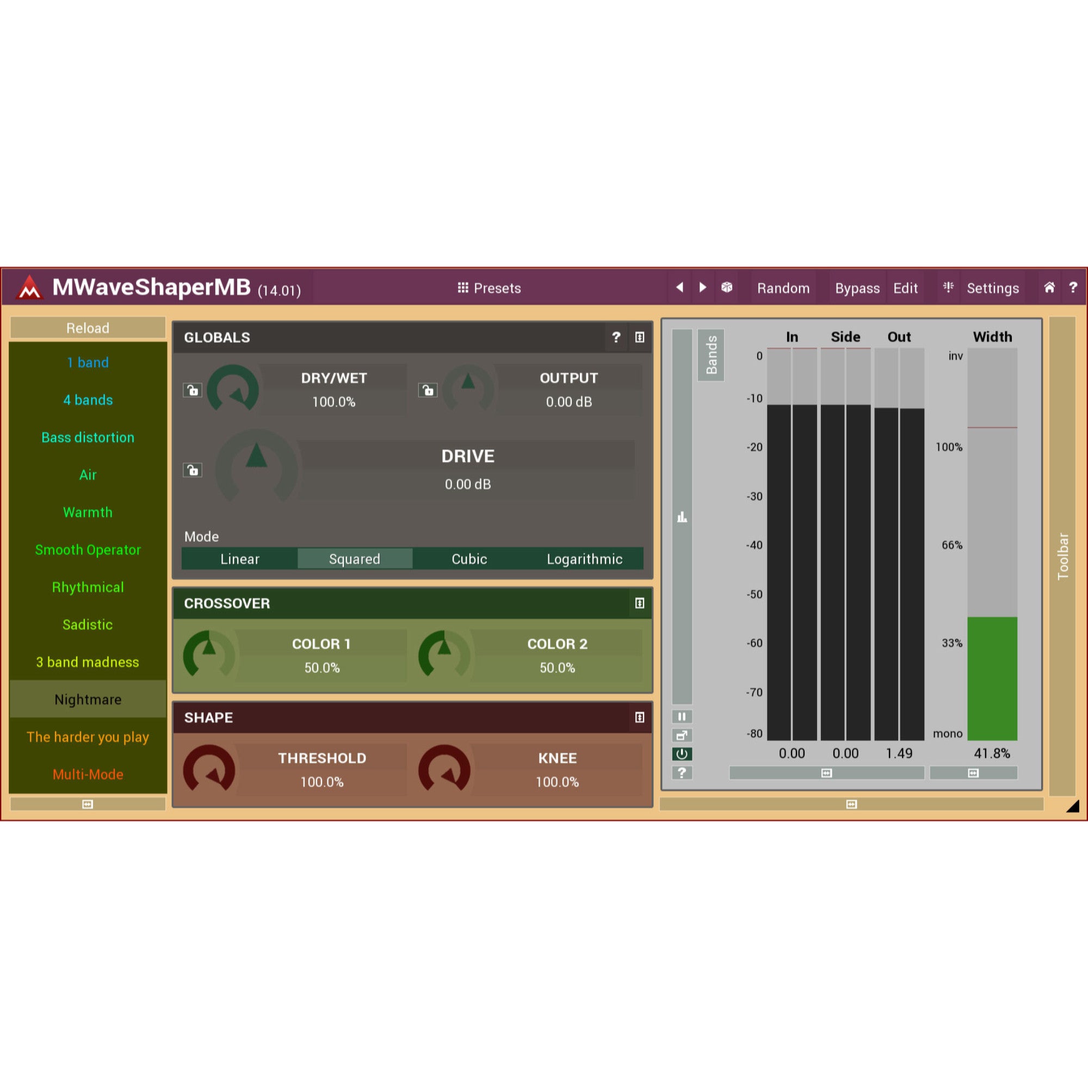Open the Edit screen
This screenshot has width=1088, height=1088.
tap(906, 288)
